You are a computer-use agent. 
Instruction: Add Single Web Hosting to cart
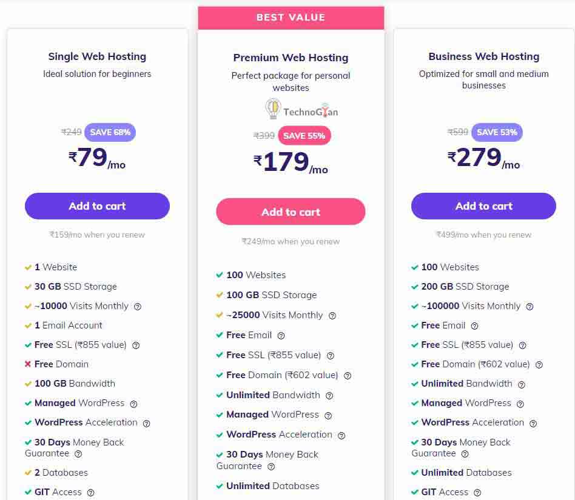click(x=97, y=206)
